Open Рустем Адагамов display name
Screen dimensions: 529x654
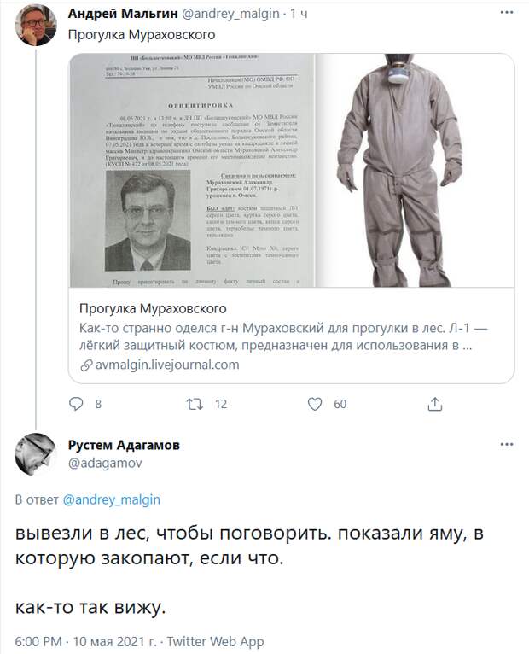(x=124, y=445)
